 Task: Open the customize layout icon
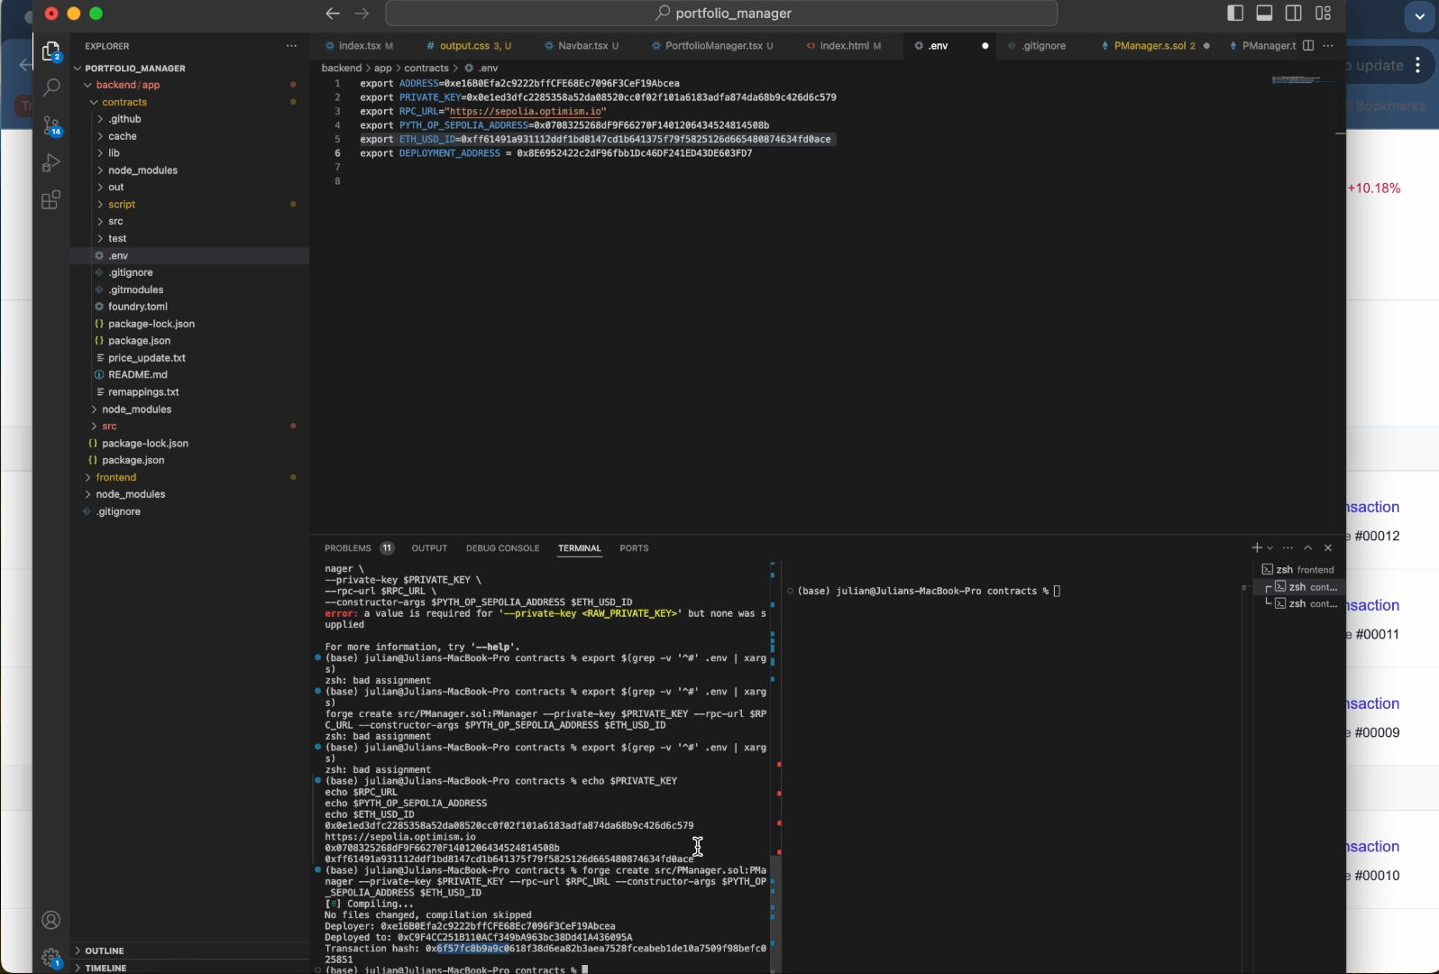[x=1323, y=13]
